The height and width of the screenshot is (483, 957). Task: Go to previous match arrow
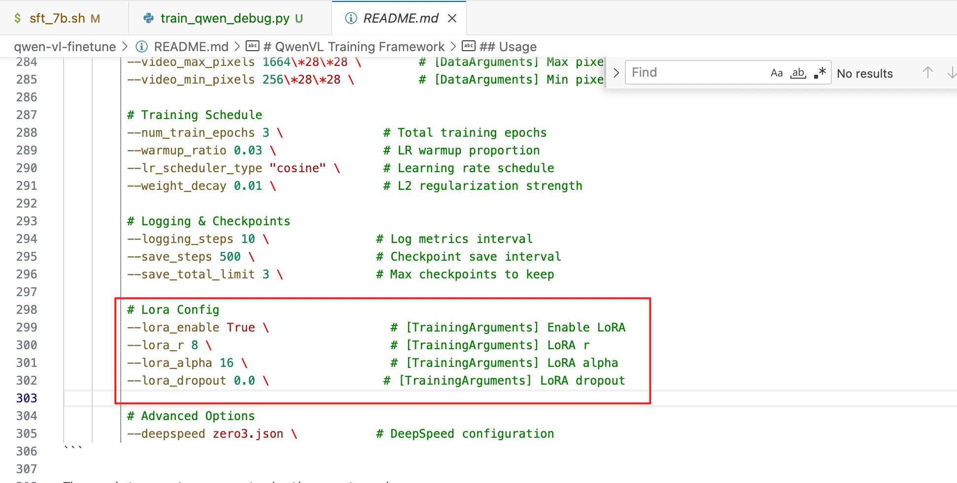(x=928, y=73)
